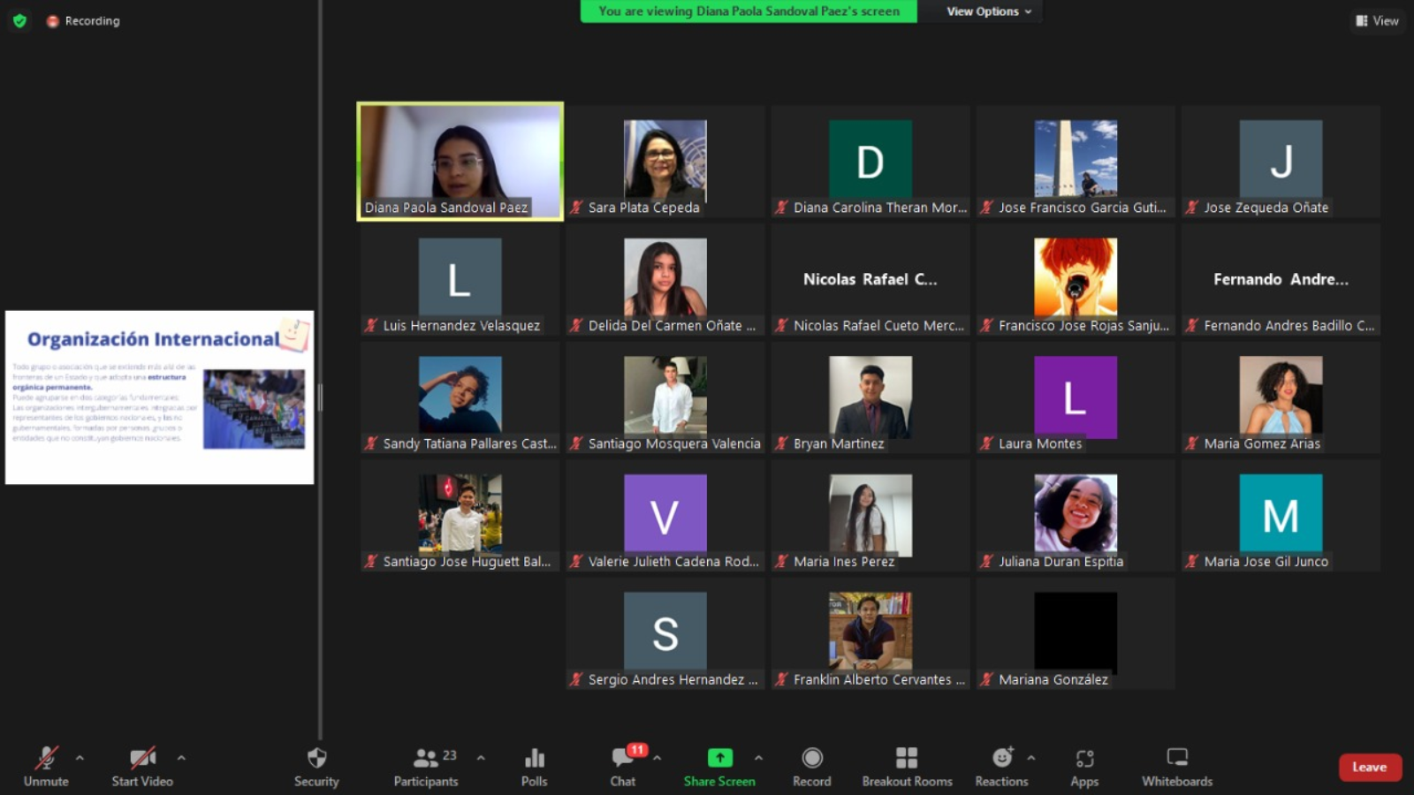The height and width of the screenshot is (795, 1414).
Task: Select Santiago Jose Huguett's photo tile
Action: (460, 514)
